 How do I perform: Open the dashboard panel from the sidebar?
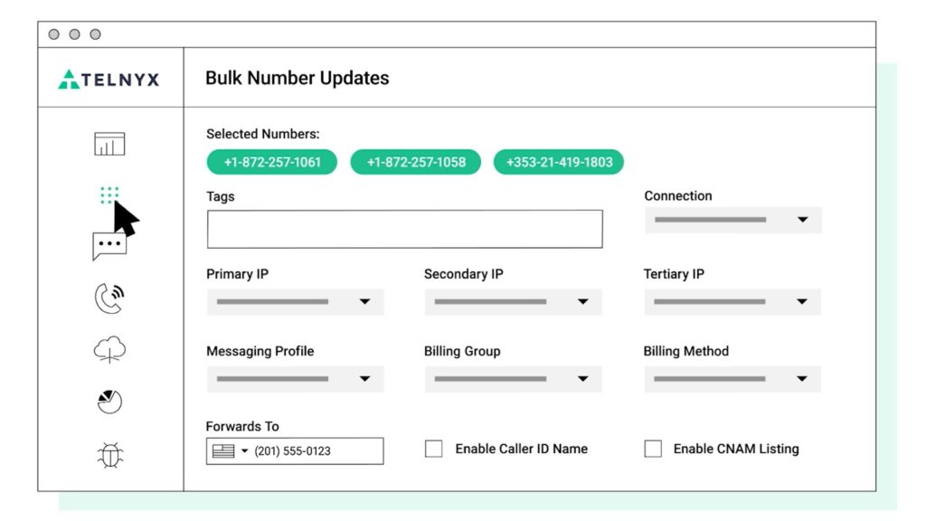tap(111, 143)
